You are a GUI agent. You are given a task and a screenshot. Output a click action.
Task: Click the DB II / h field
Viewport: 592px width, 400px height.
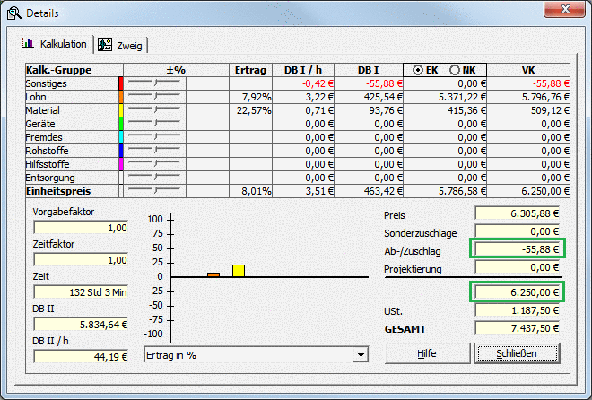81,357
